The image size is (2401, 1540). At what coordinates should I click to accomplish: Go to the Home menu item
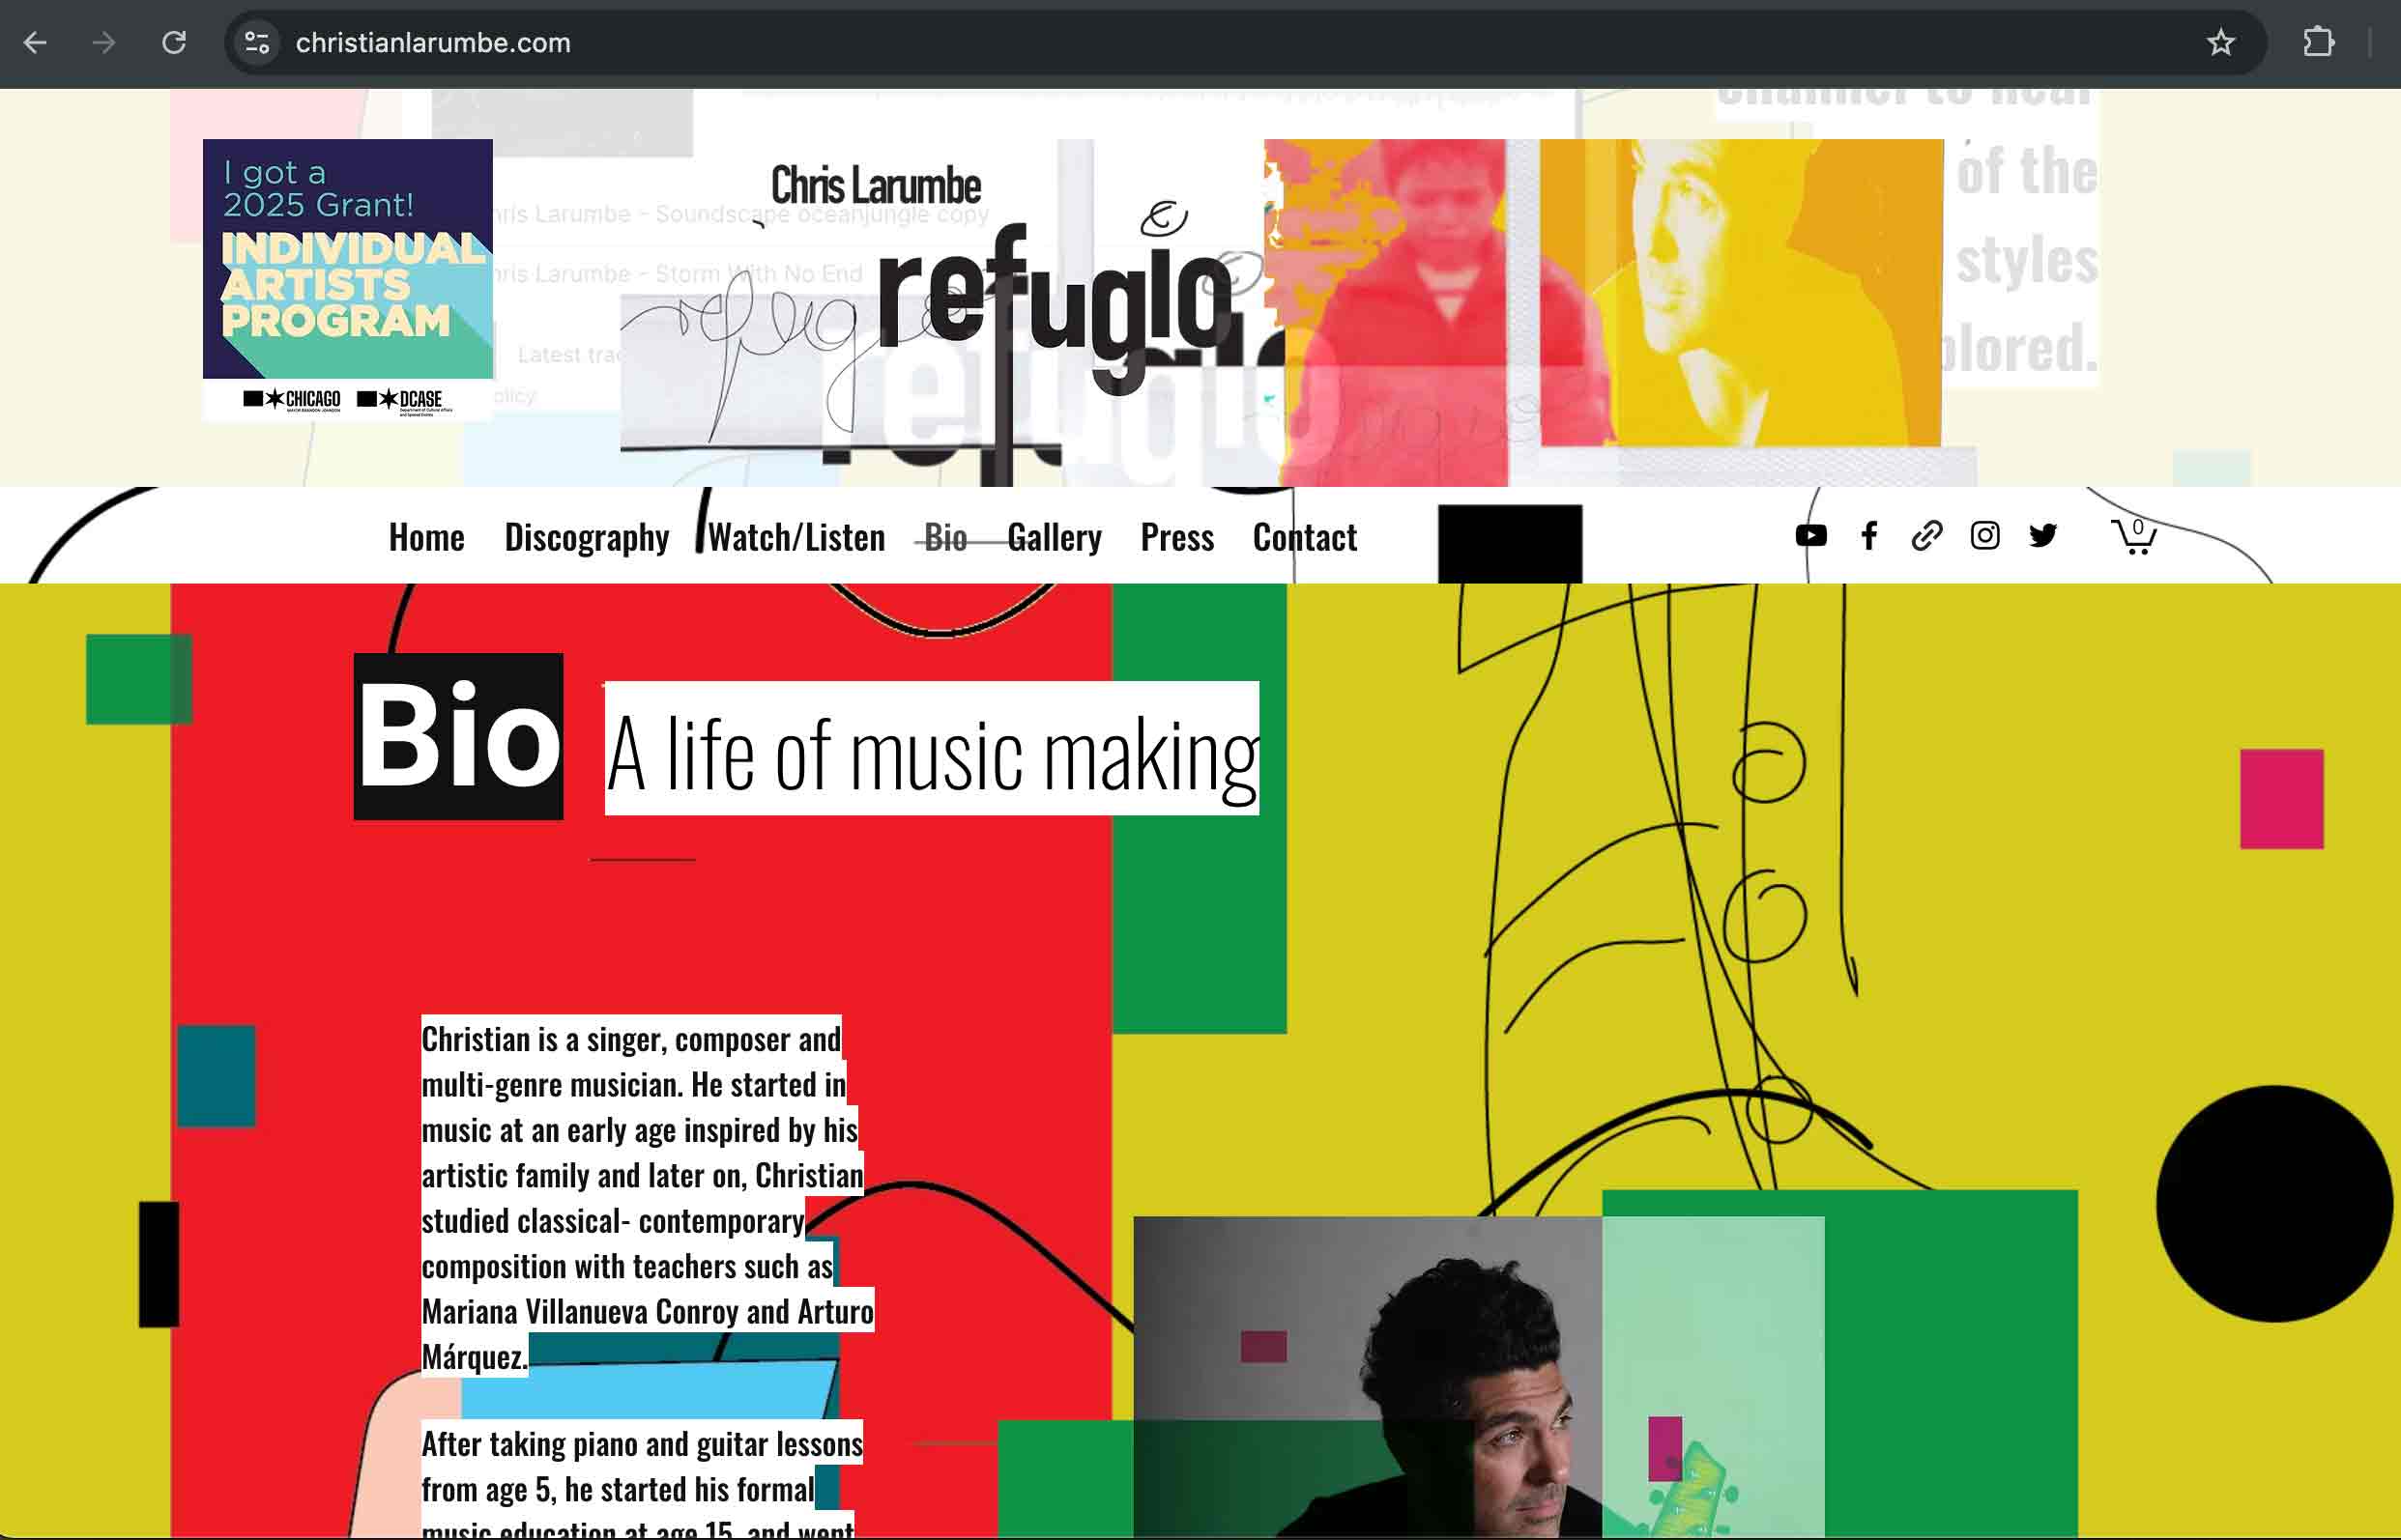coord(426,538)
